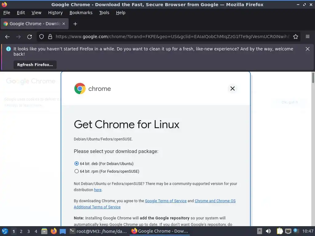
Task: Click 'Get Chrome for Linux' heading
Action: (x=126, y=124)
